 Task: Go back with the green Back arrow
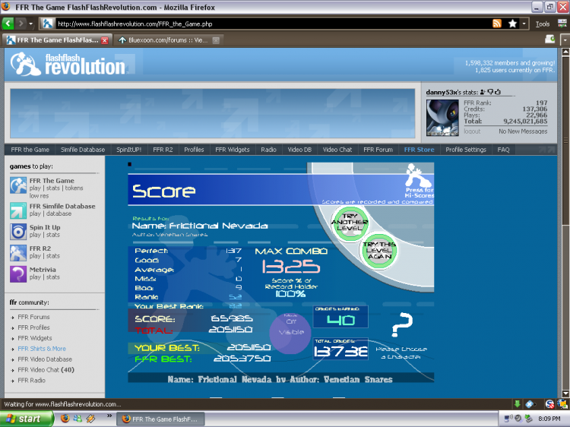pyautogui.click(x=8, y=24)
